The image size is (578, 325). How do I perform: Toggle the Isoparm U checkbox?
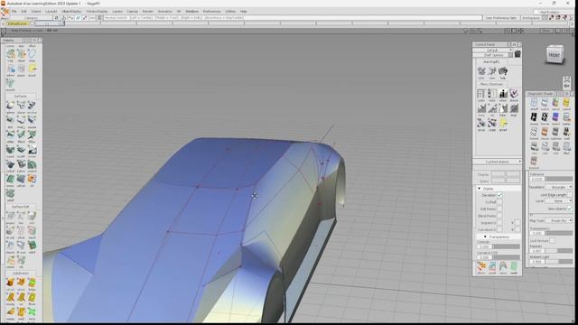point(499,223)
